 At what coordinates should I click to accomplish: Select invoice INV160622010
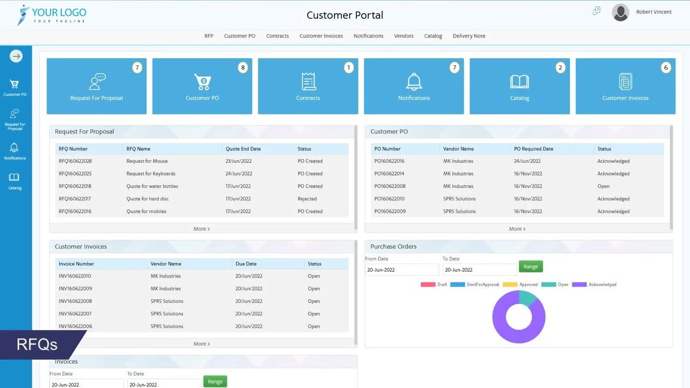75,276
